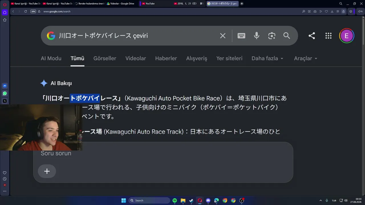Switch to the AI Modu tab

(51, 58)
